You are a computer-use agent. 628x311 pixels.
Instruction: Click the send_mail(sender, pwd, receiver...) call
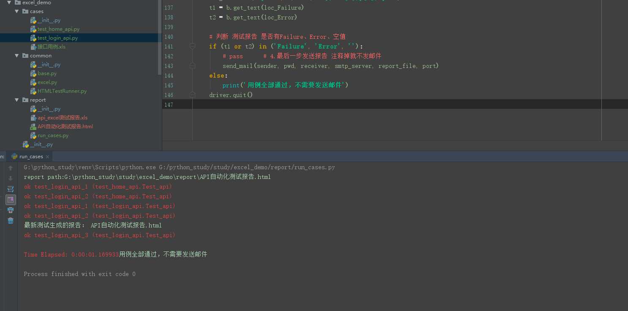330,66
